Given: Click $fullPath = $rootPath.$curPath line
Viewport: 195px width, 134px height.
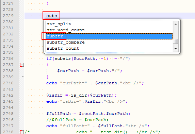Looking at the screenshot, I should 88,114.
